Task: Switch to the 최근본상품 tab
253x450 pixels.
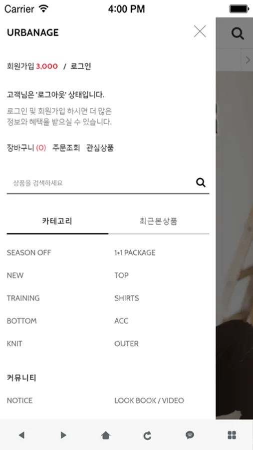Action: click(x=159, y=221)
